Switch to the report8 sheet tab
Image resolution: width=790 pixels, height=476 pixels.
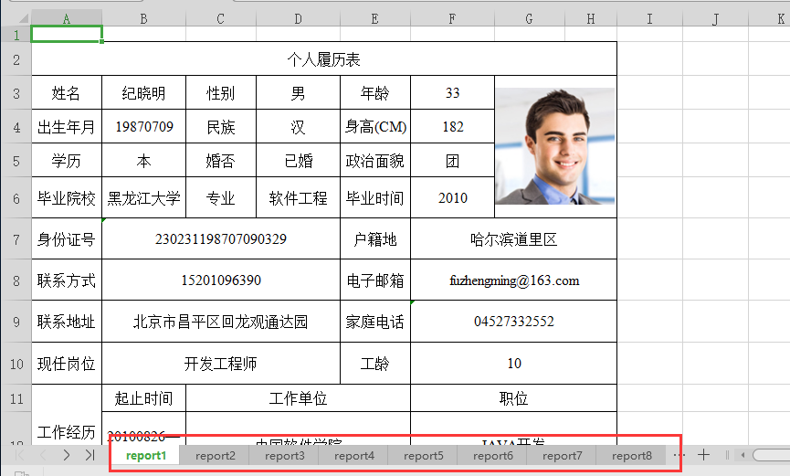pyautogui.click(x=632, y=455)
